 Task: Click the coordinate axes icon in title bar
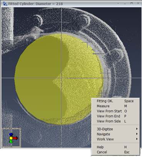point(5,3)
